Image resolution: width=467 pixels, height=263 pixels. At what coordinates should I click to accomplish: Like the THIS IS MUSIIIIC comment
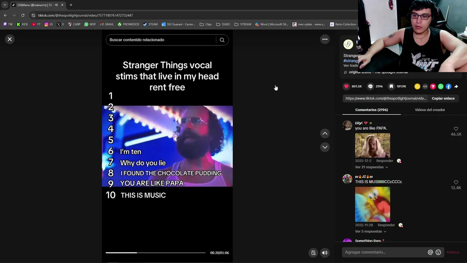click(x=456, y=182)
